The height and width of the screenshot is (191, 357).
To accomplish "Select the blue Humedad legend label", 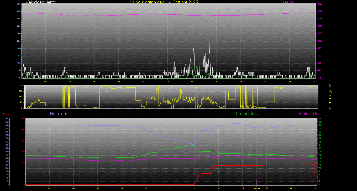I will 59,114.
